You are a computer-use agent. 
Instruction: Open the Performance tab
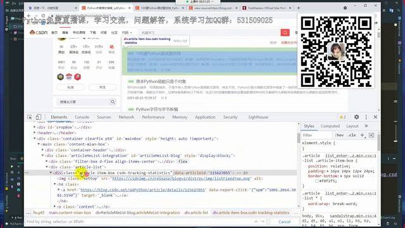tap(153, 117)
